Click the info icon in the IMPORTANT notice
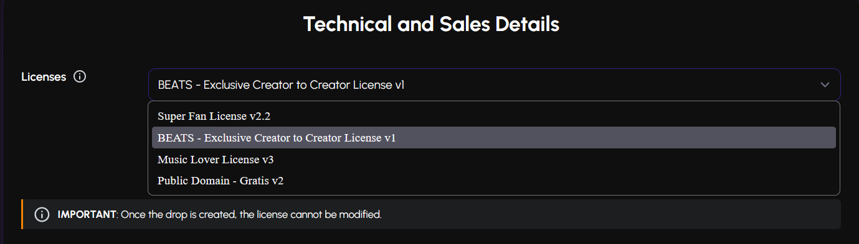This screenshot has height=244, width=859. click(x=42, y=215)
